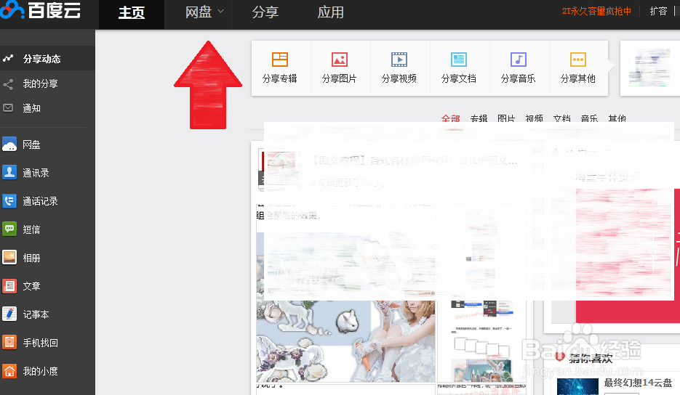This screenshot has height=395, width=680.
Task: Click the user avatar thumbnail at top right
Action: point(649,68)
